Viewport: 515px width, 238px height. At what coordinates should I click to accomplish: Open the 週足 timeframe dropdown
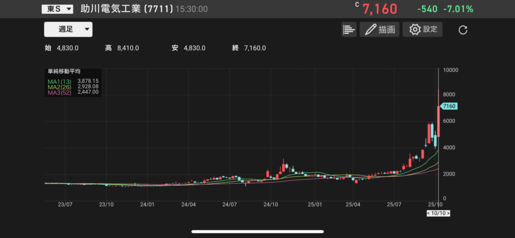click(x=68, y=29)
